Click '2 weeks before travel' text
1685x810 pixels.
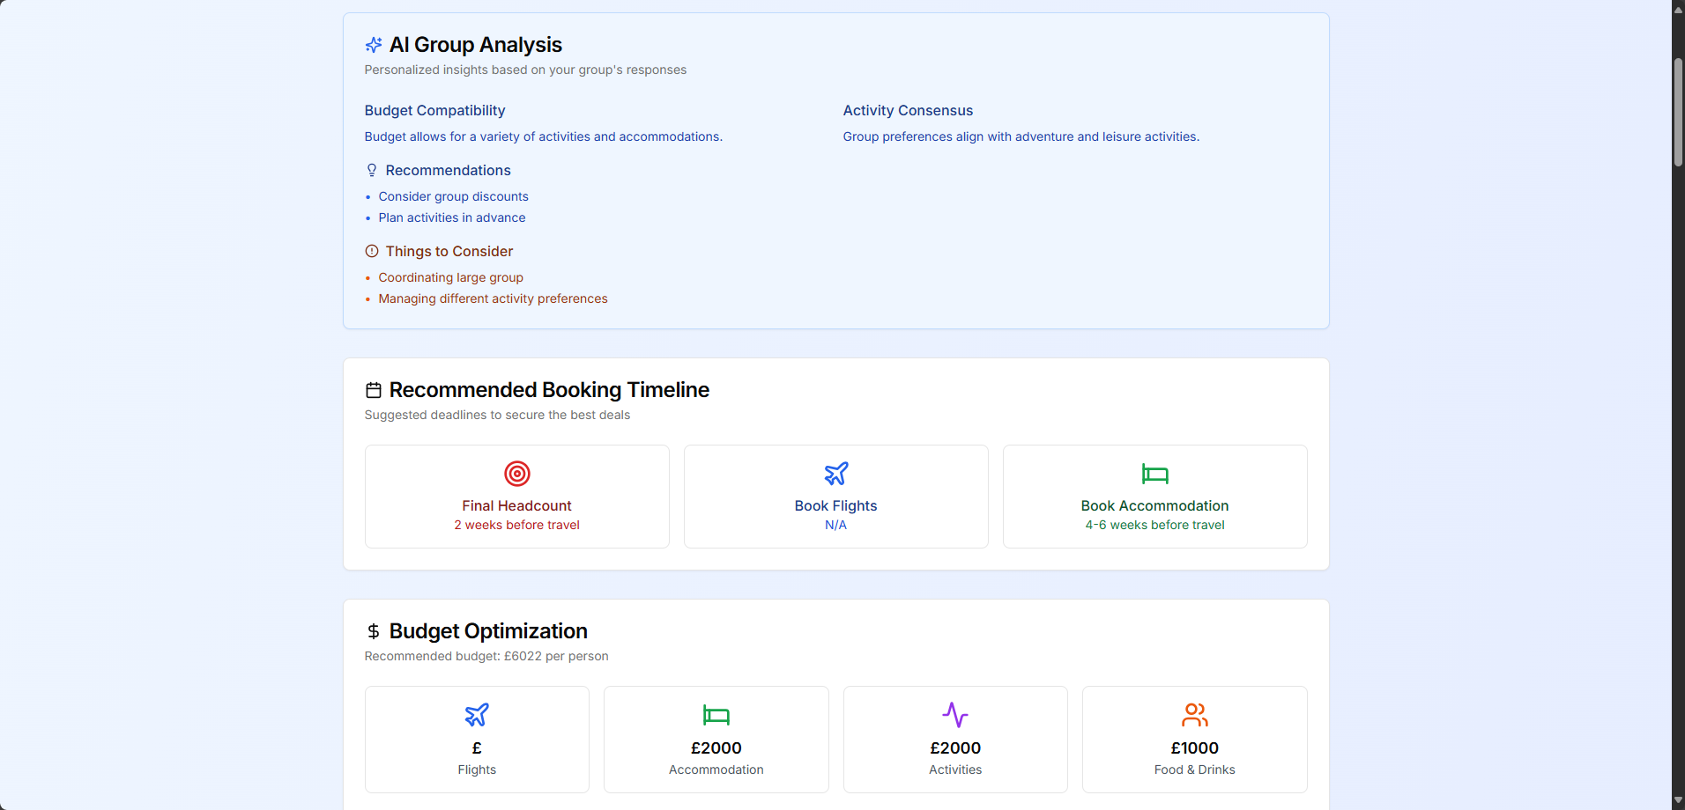pyautogui.click(x=517, y=525)
